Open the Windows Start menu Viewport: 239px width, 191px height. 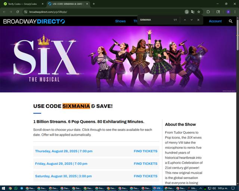3,188
